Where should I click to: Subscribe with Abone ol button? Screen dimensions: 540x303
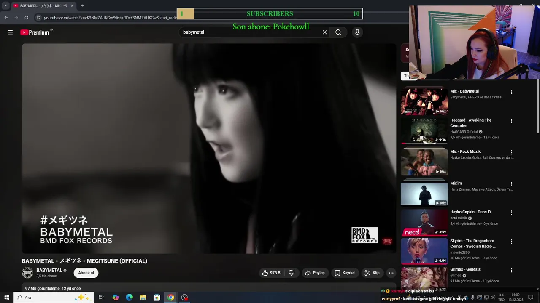[86, 273]
